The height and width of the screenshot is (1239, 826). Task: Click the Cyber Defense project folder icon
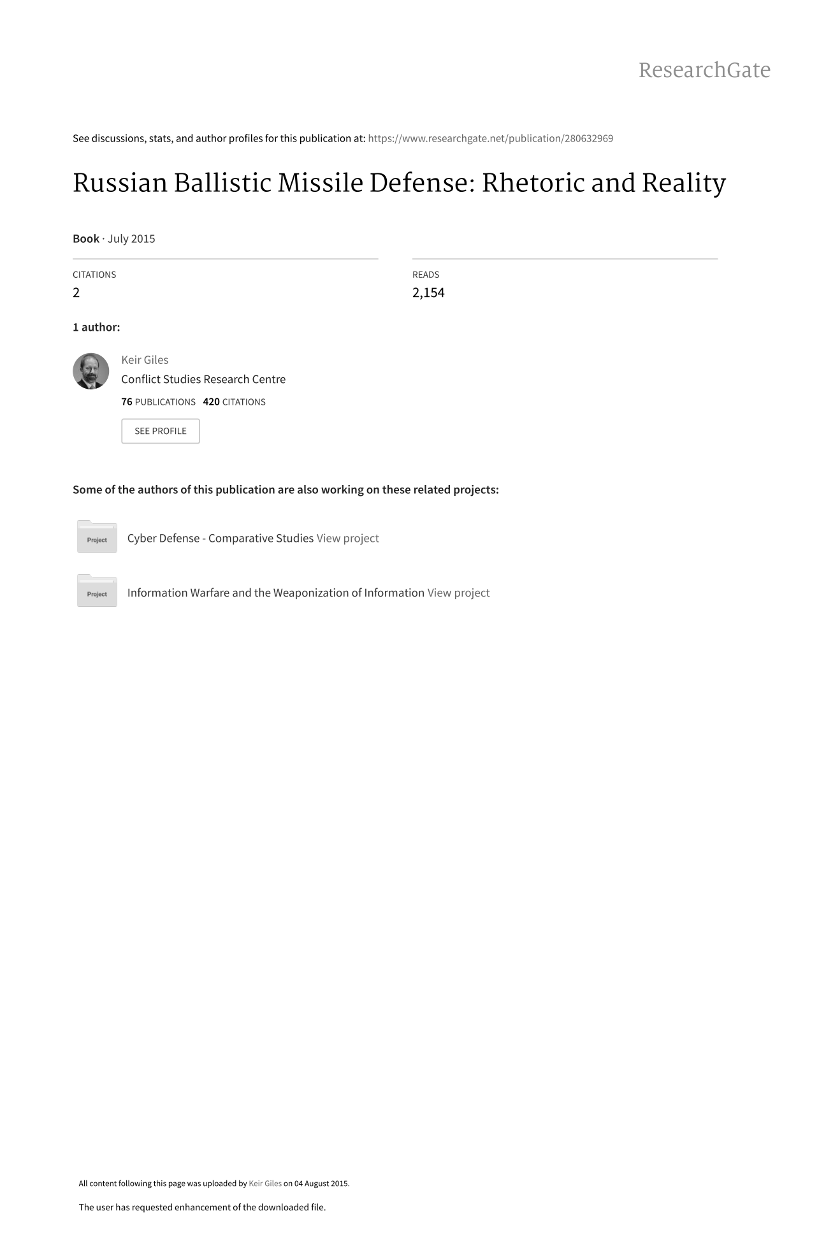tap(97, 537)
